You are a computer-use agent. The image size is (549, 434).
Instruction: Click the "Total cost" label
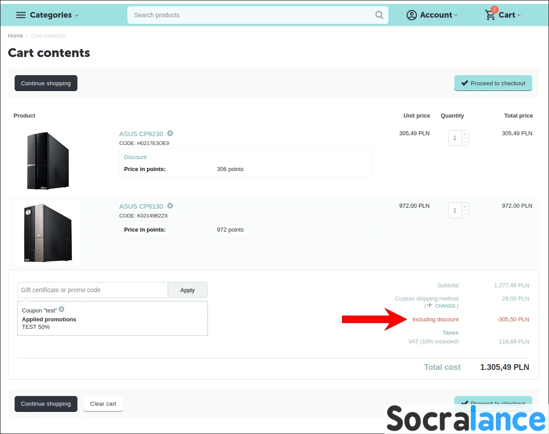click(x=442, y=367)
